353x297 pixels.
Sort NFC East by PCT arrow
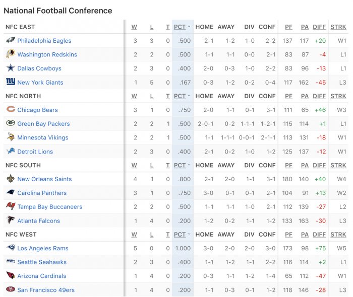(189, 27)
